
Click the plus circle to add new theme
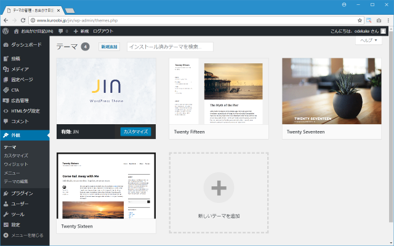click(x=219, y=188)
